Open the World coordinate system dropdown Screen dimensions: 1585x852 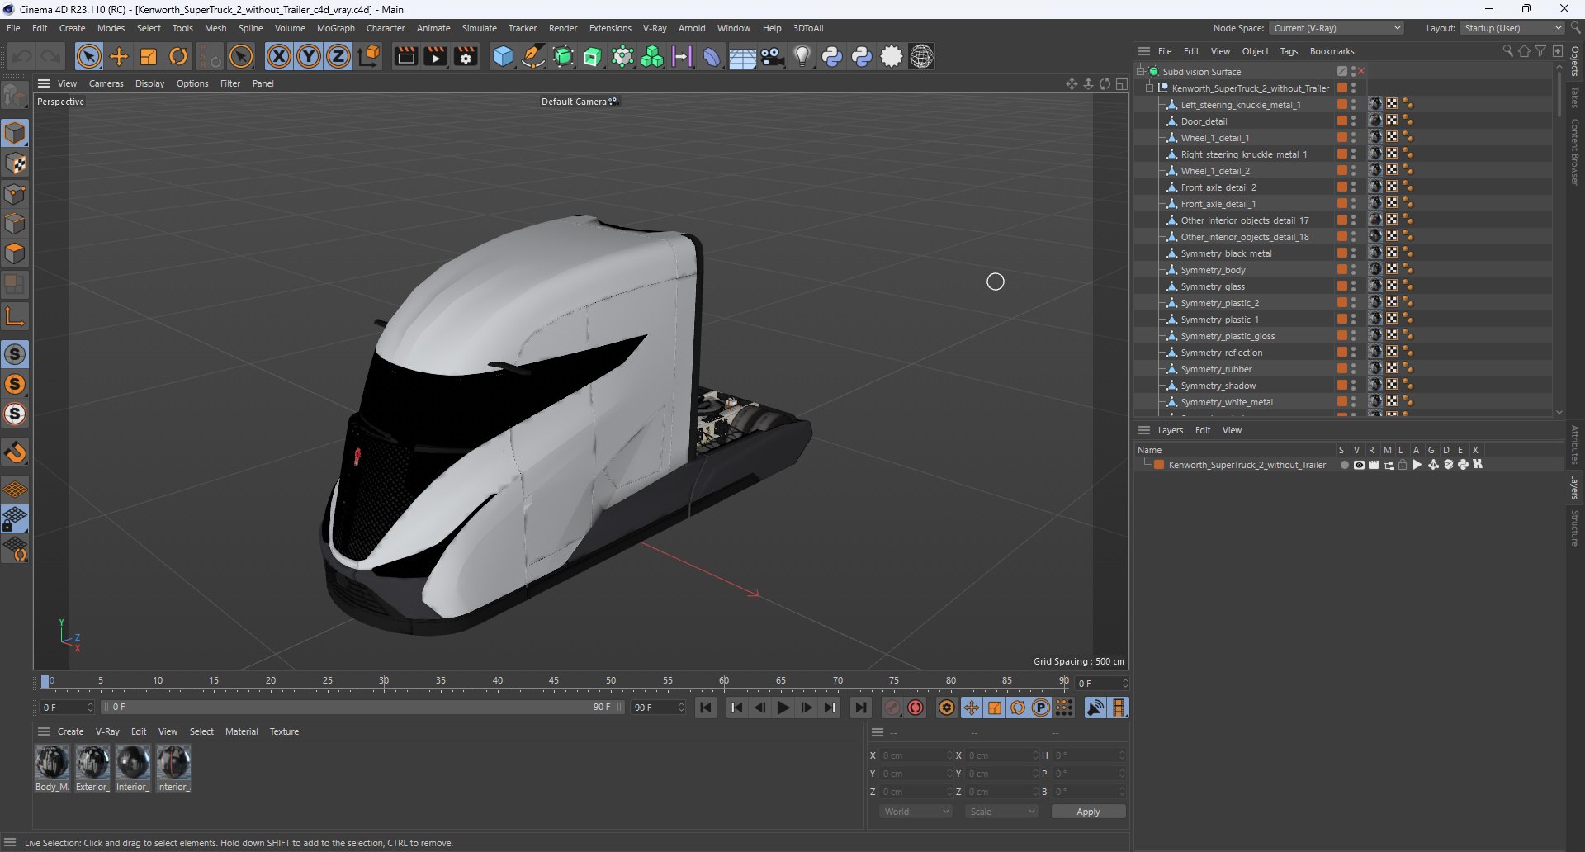916,812
